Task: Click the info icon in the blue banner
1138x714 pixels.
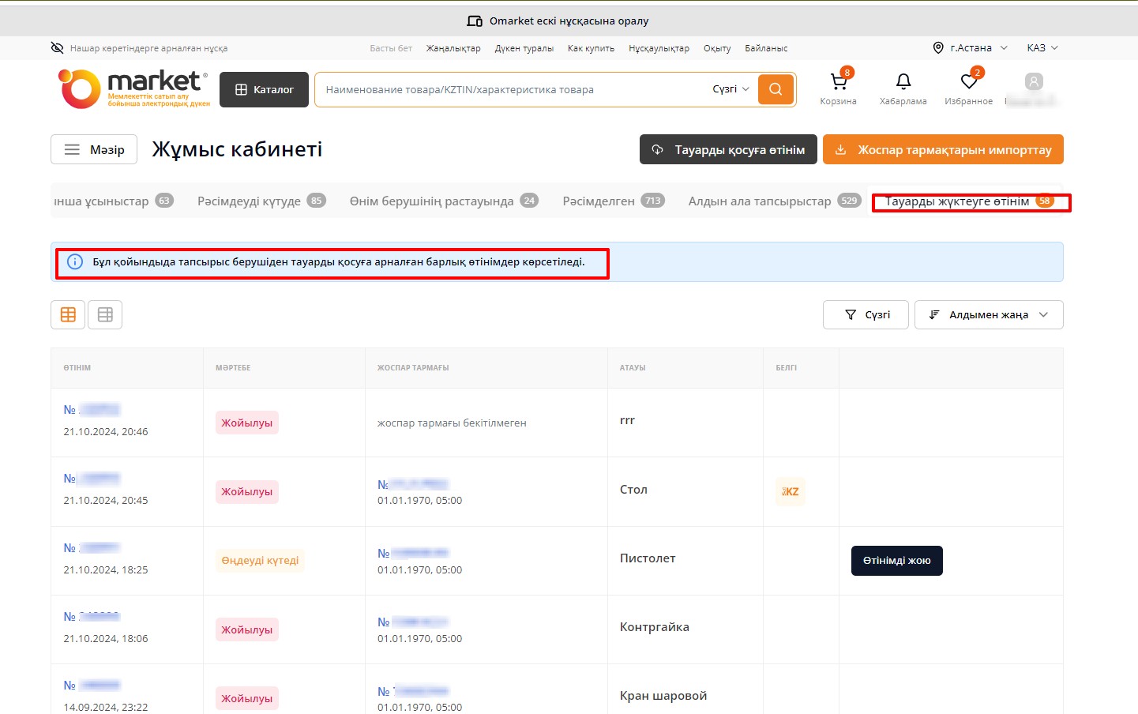Action: tap(75, 262)
